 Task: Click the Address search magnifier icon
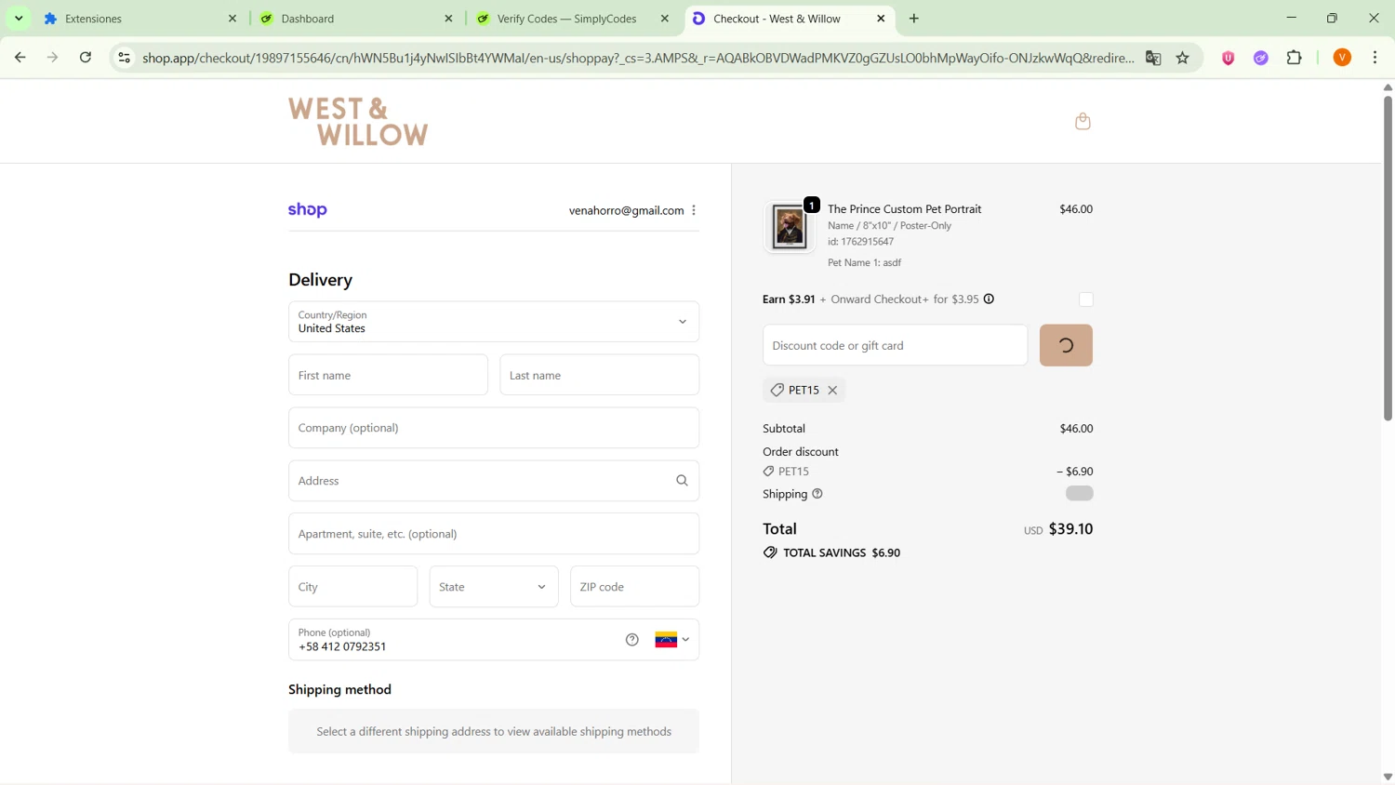tap(682, 481)
